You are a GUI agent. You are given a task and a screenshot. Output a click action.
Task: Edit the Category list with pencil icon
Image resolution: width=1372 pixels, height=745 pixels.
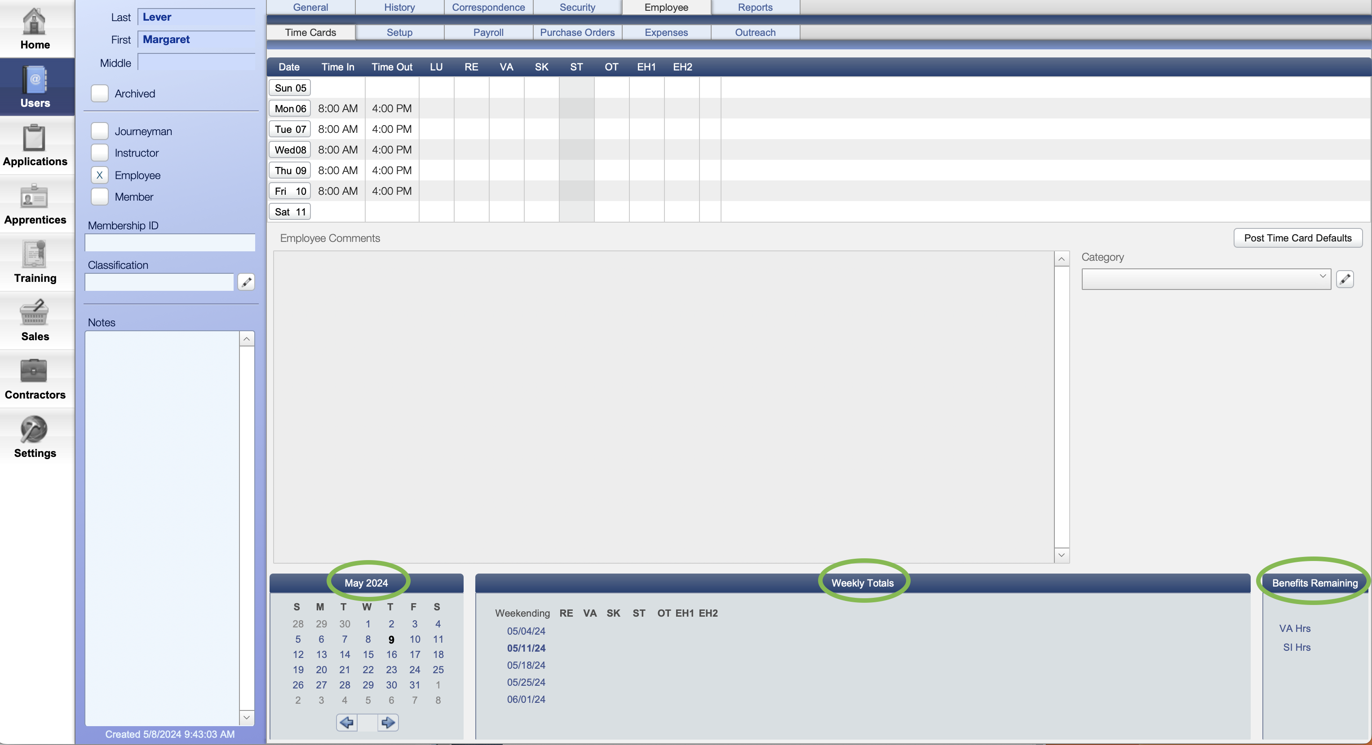tap(1345, 279)
